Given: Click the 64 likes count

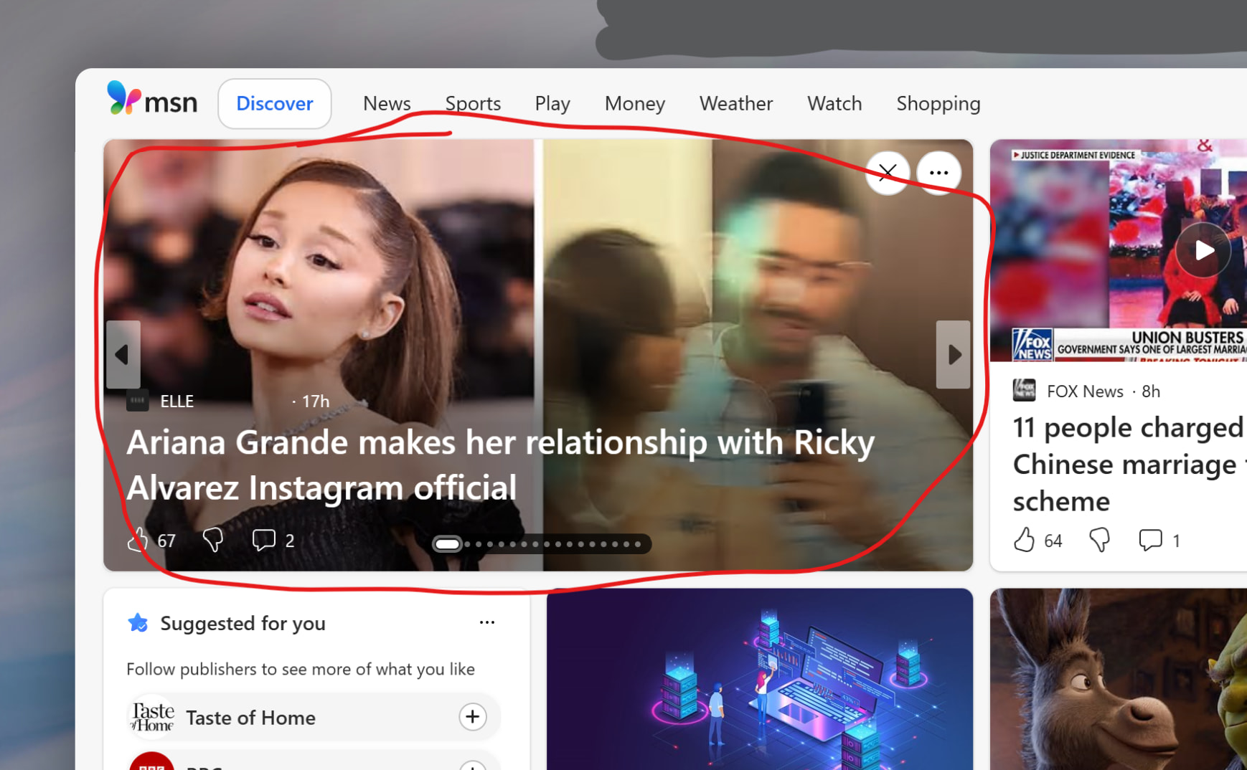Looking at the screenshot, I should 1053,541.
